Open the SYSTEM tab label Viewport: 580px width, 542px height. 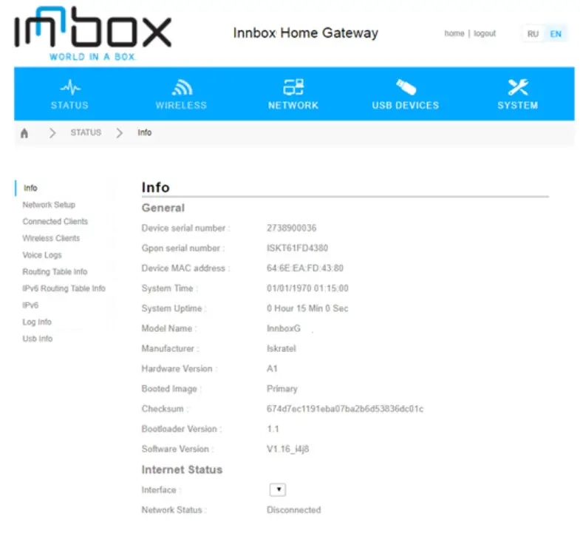pyautogui.click(x=518, y=106)
